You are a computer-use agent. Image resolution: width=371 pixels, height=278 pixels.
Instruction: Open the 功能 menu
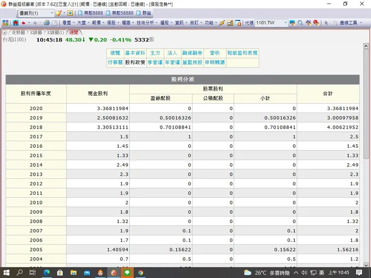tap(211, 23)
